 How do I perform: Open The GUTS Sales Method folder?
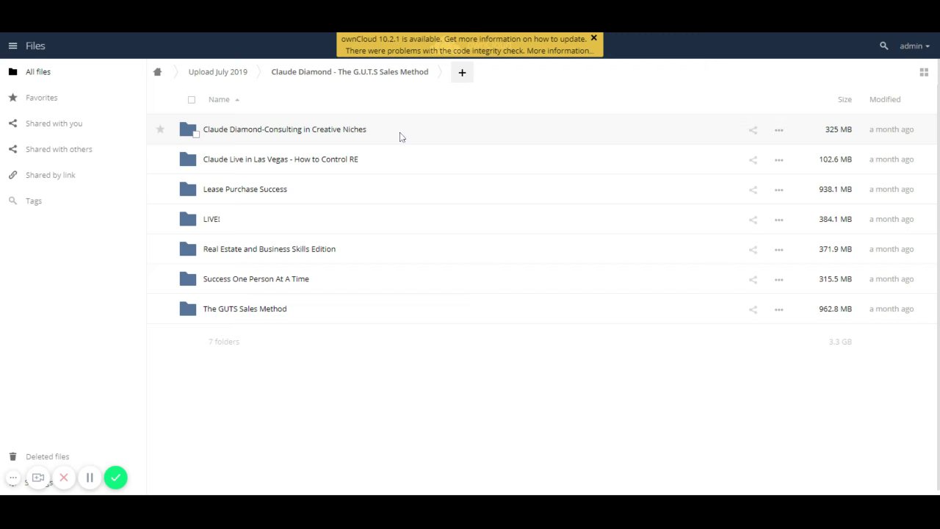pos(245,309)
